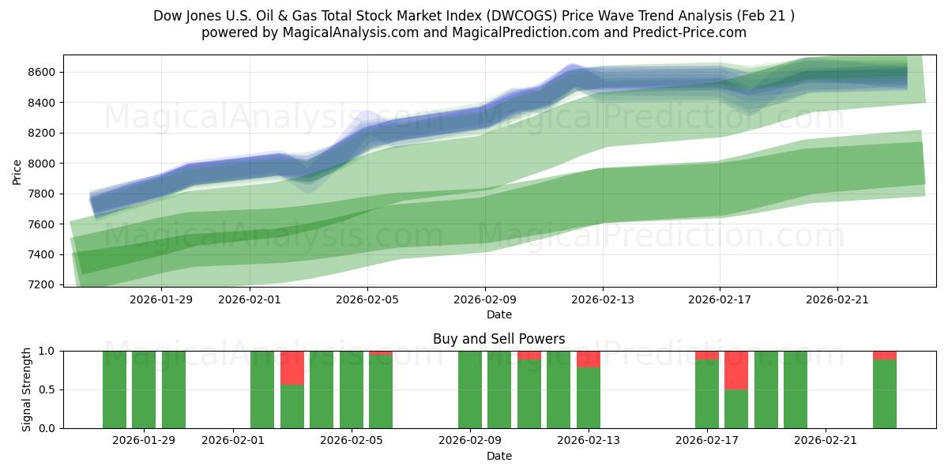The height and width of the screenshot is (474, 948).
Task: Click the chart title DWCOGS Price Wave Trend Analysis
Action: click(473, 16)
